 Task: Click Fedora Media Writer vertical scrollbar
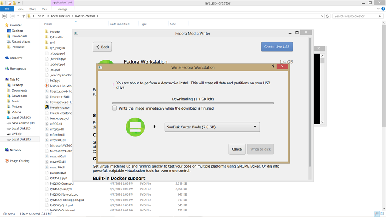coord(310,102)
